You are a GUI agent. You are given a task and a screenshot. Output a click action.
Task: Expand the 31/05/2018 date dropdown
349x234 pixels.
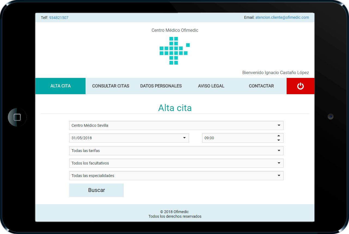[129, 138]
